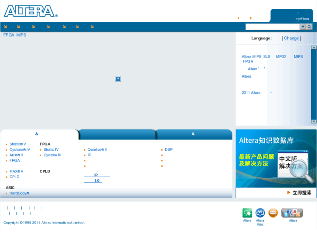This screenshot has width=317, height=238.
Task: Select the middle blue tab
Action: (117, 135)
